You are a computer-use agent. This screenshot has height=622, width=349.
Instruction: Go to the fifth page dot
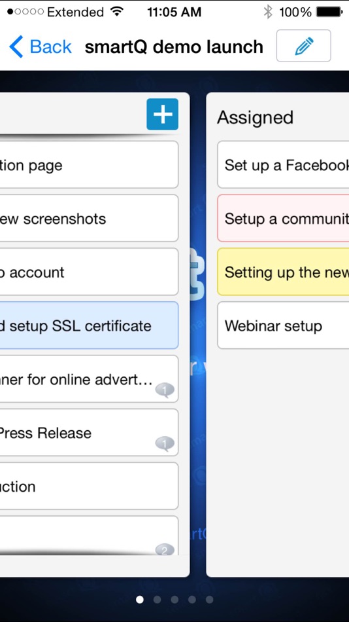tap(210, 599)
